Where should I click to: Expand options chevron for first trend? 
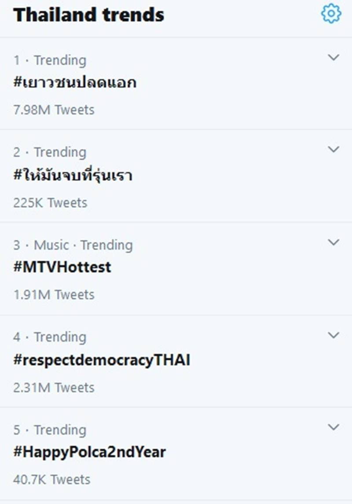coord(334,58)
